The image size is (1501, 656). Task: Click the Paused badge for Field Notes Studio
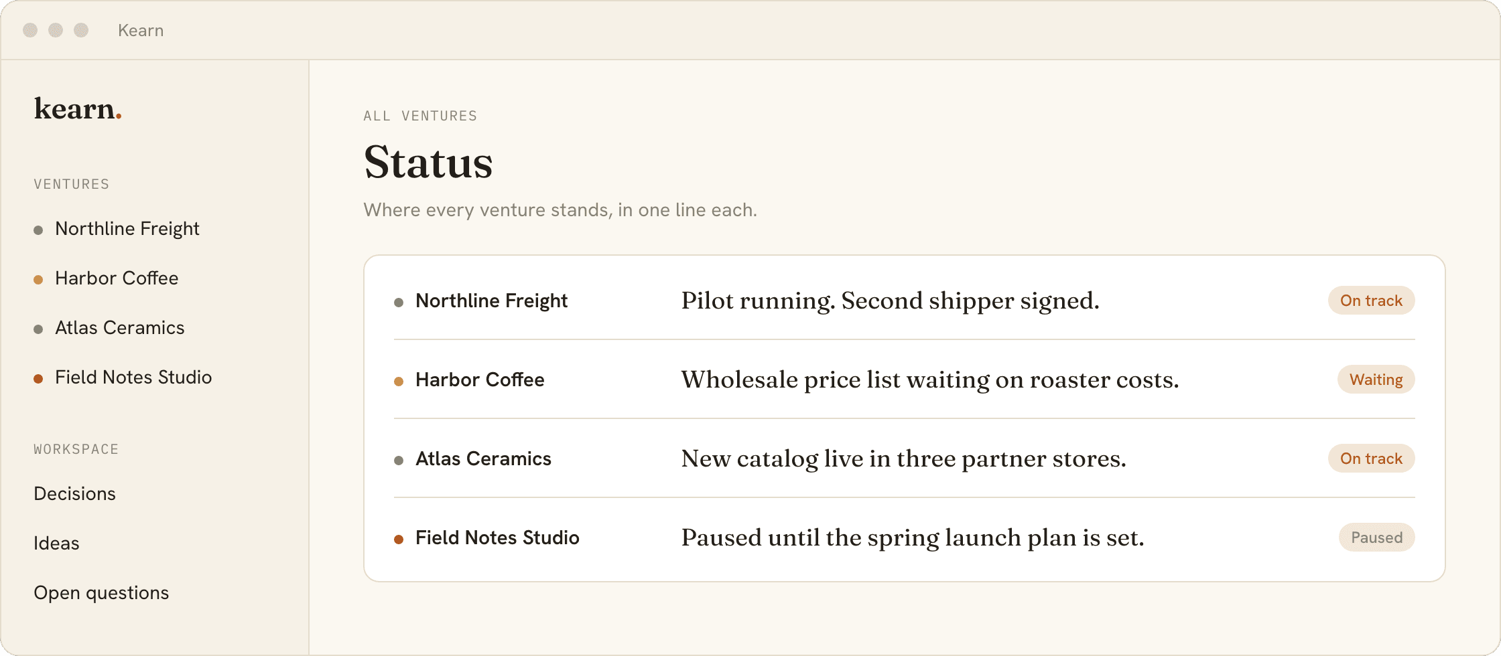tap(1376, 538)
